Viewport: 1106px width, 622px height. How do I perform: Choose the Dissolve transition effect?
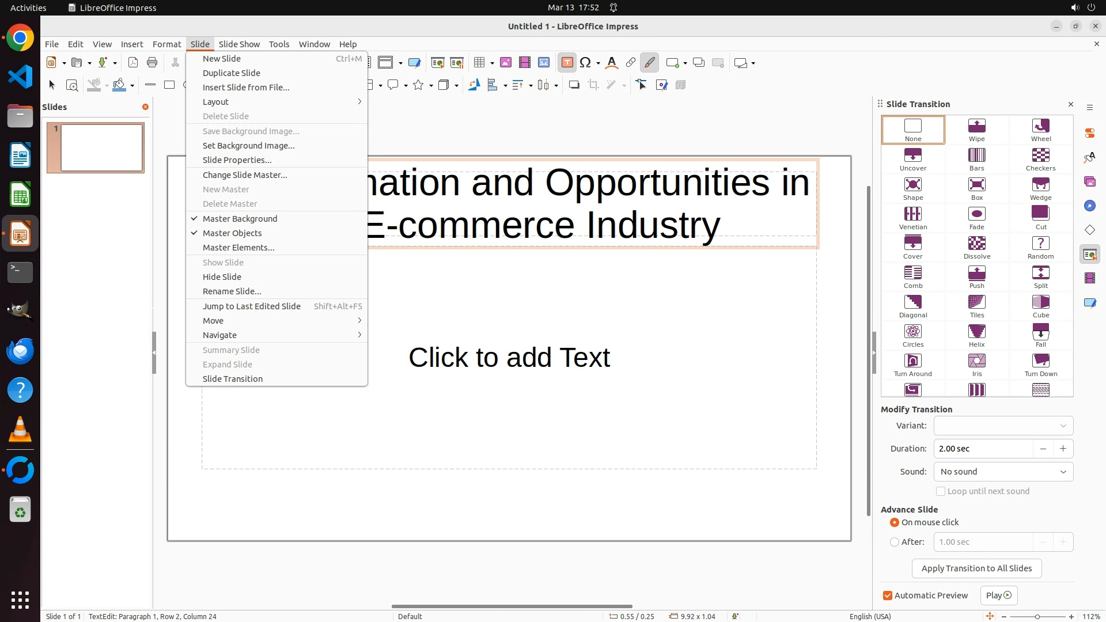(x=976, y=248)
